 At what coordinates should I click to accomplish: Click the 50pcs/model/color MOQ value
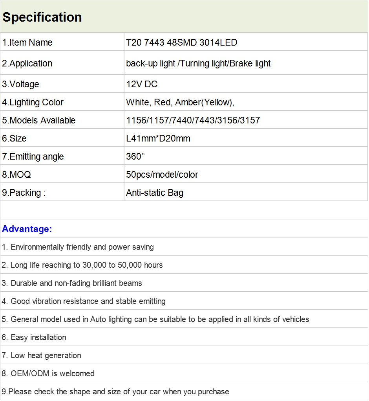pos(162,175)
